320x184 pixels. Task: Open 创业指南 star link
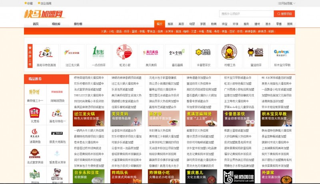coord(44,3)
